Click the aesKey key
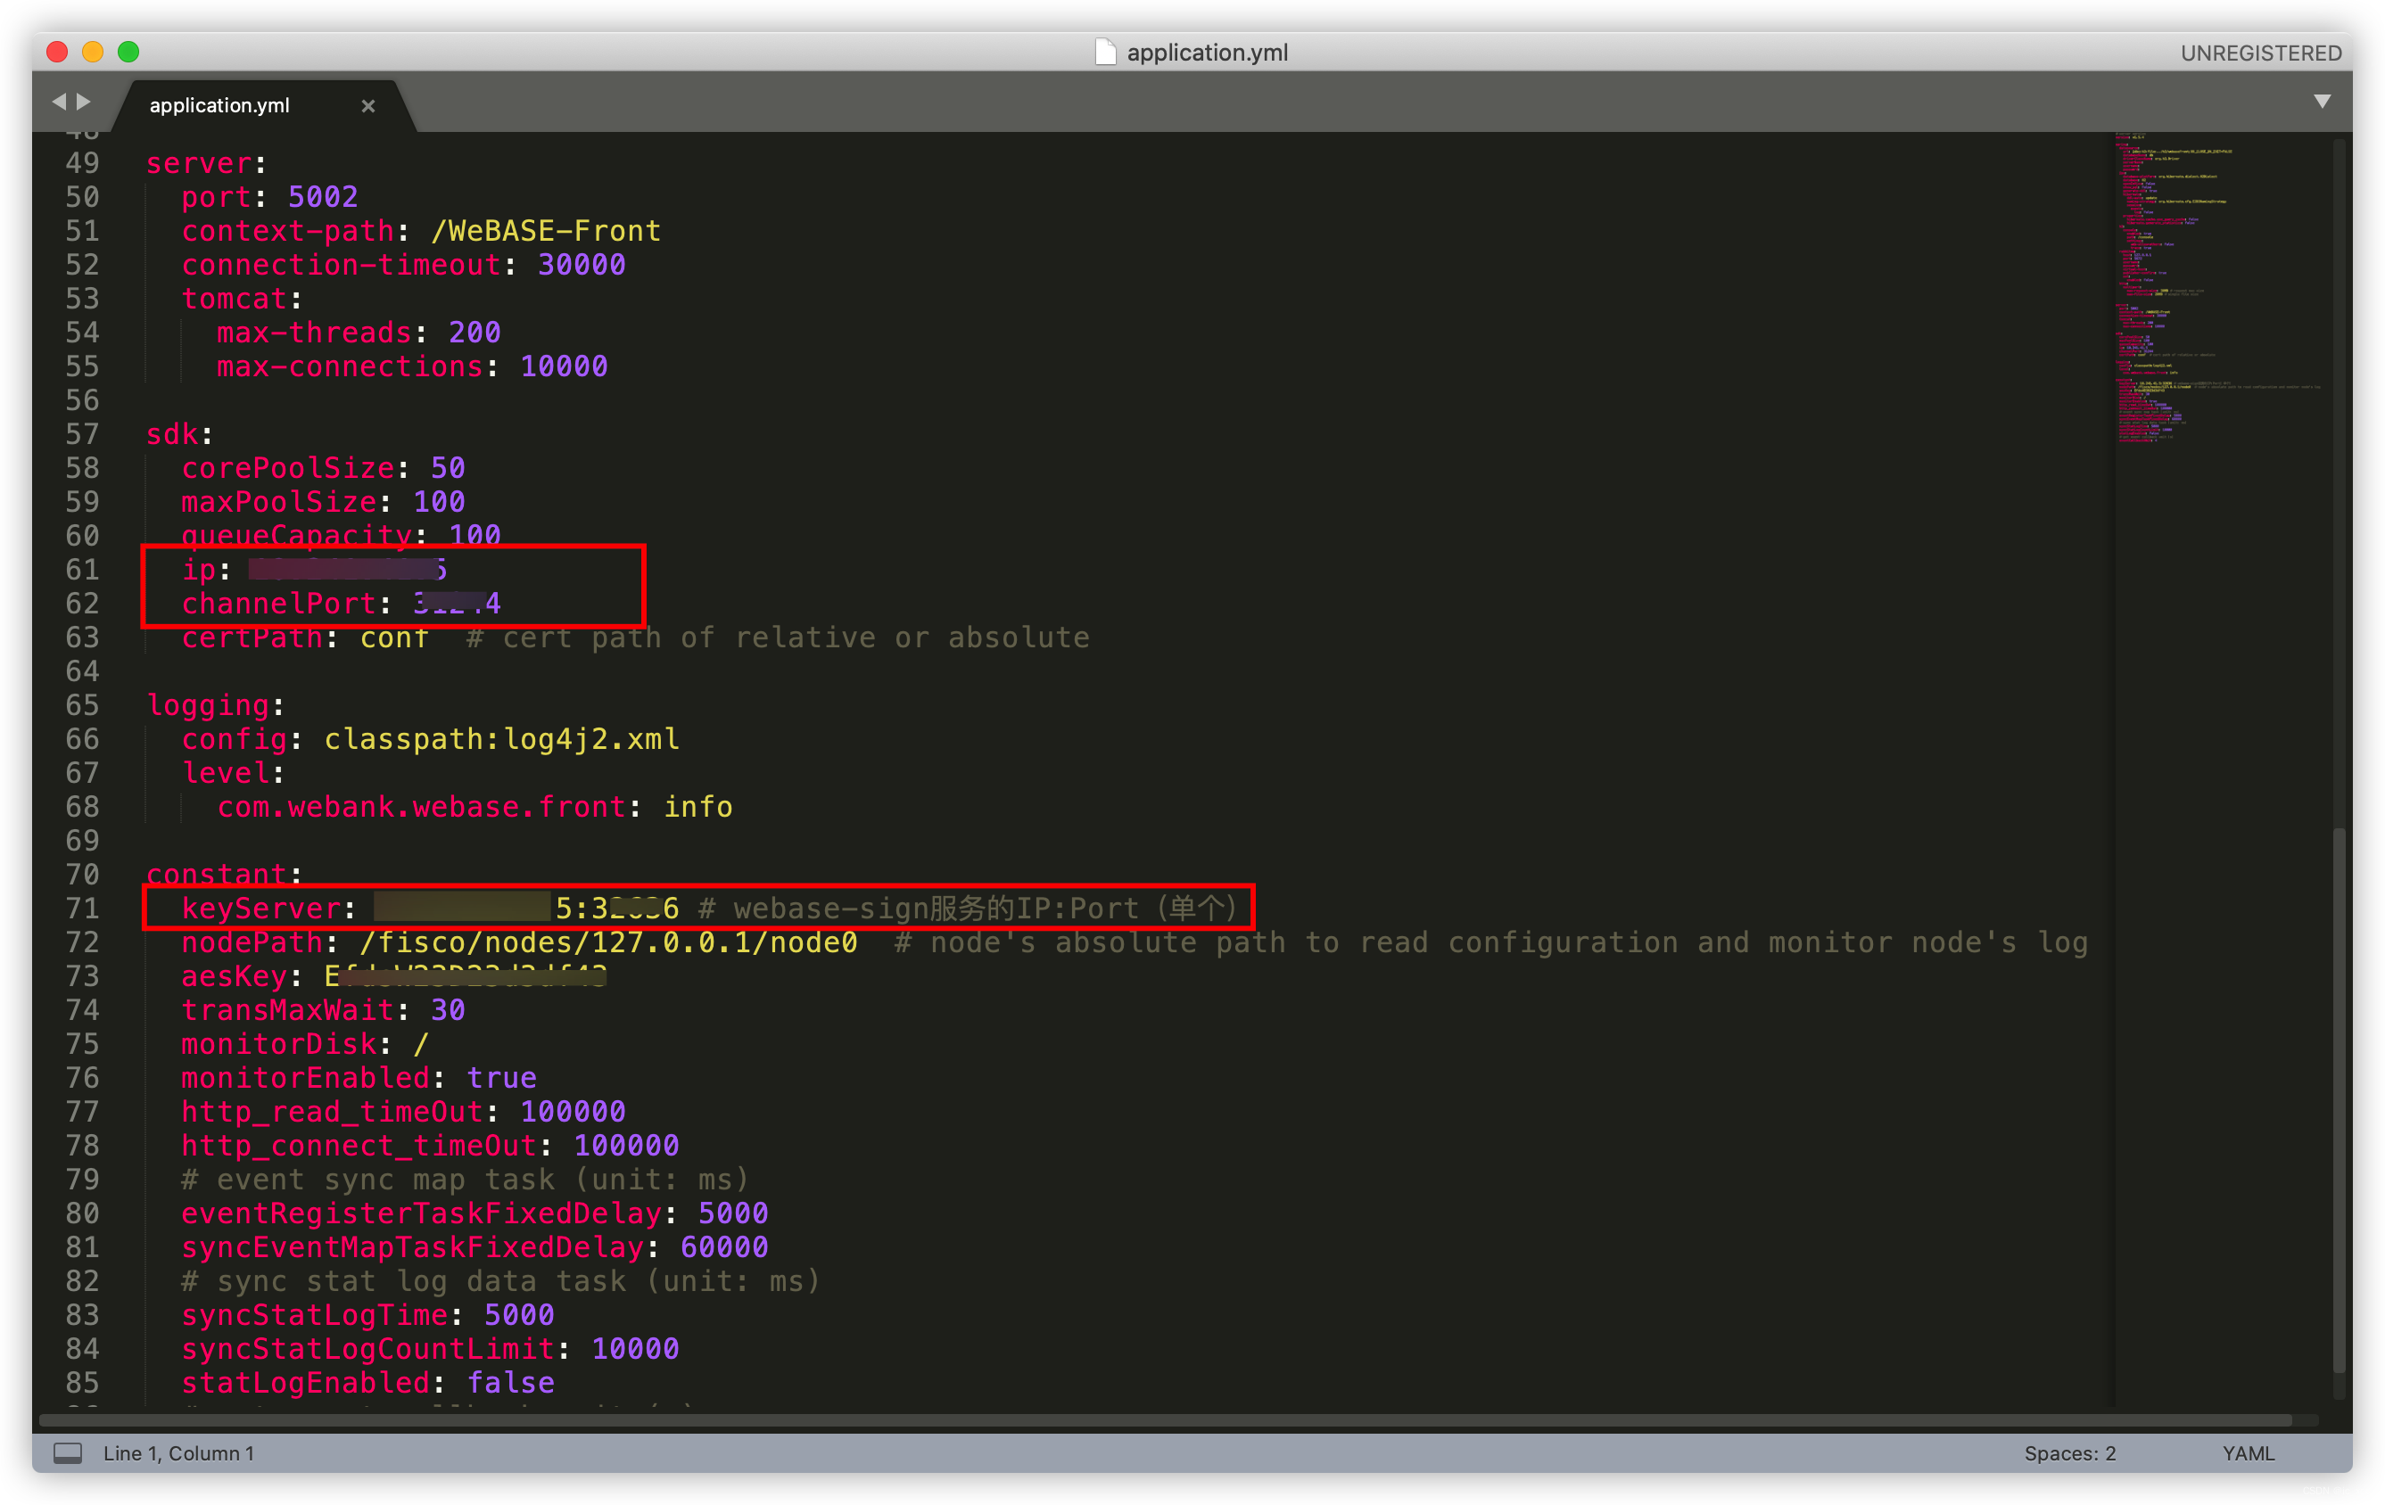 click(234, 976)
